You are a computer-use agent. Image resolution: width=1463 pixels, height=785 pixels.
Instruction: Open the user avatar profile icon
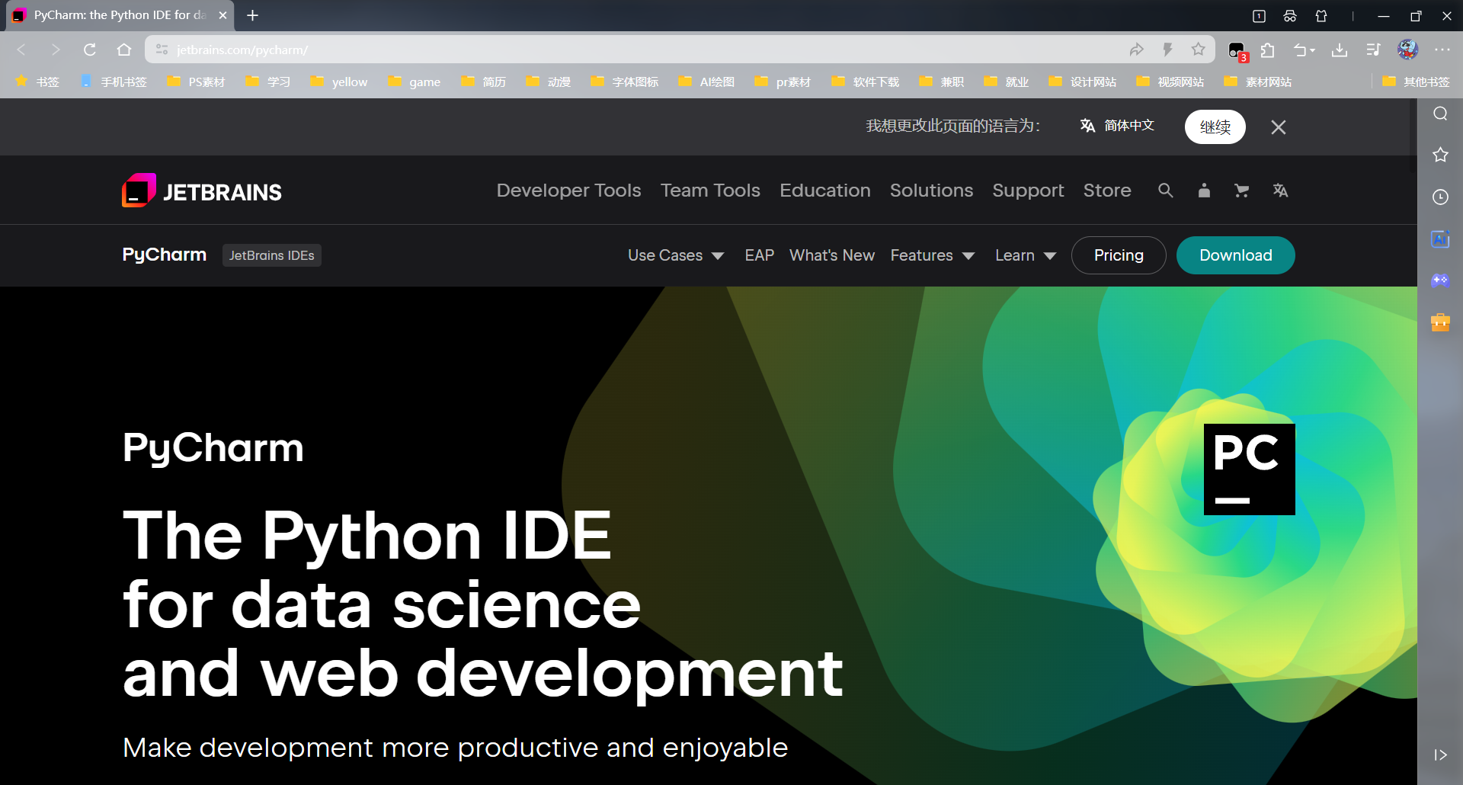(1407, 50)
